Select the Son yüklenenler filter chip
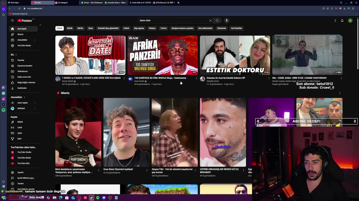This screenshot has width=359, height=201. pos(205,28)
